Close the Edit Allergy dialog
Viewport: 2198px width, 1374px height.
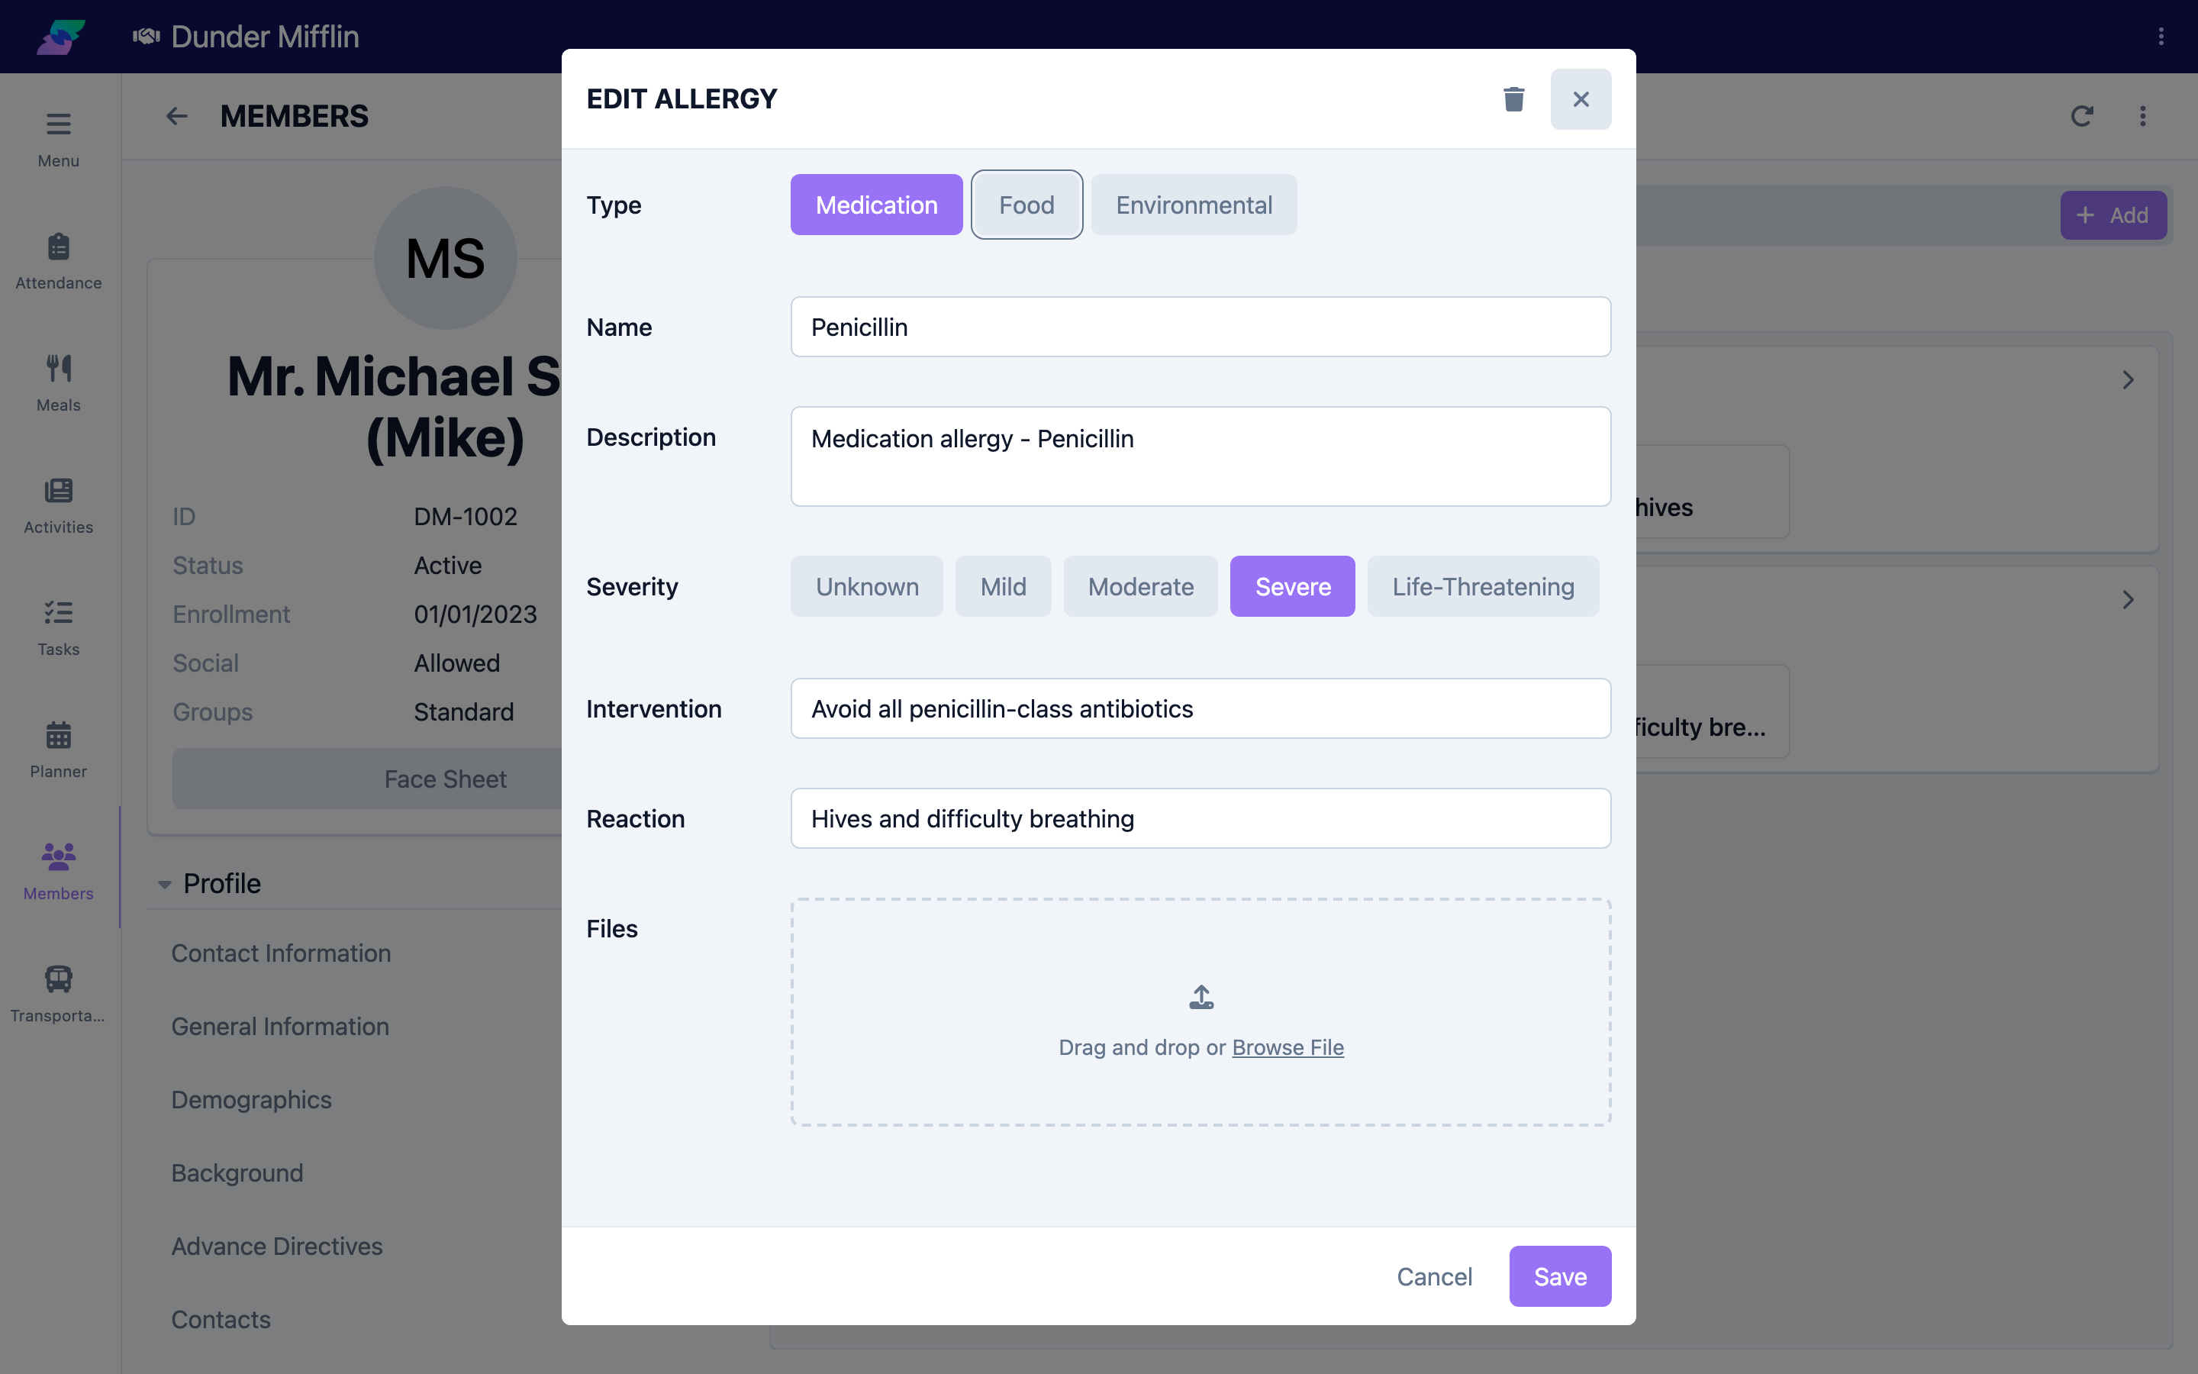(x=1581, y=99)
